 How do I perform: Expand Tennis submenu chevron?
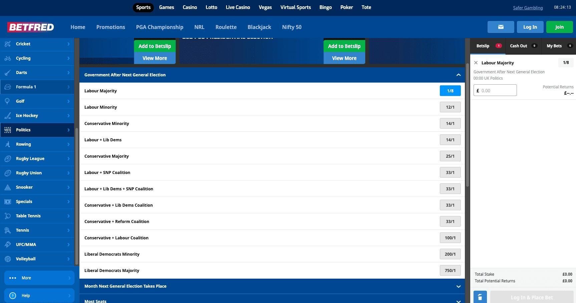pos(68,230)
